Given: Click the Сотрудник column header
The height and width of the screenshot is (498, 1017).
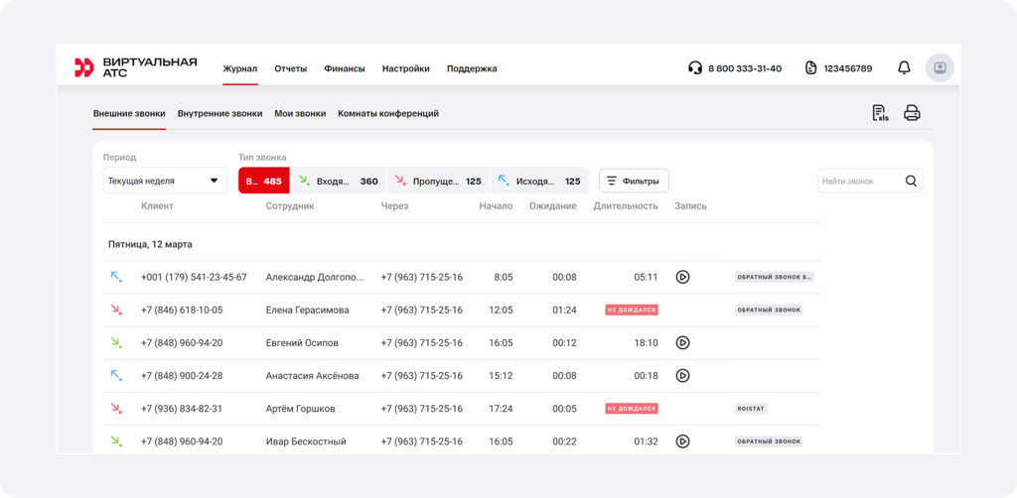Looking at the screenshot, I should [x=290, y=206].
